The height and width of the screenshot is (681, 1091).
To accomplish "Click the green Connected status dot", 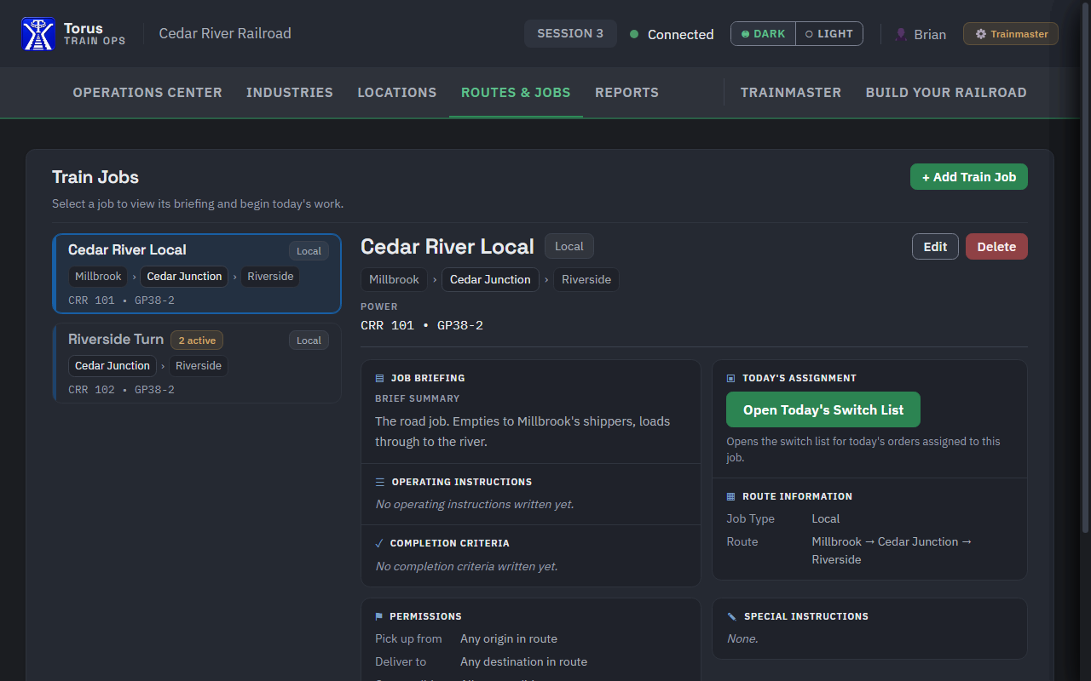I will 634,34.
